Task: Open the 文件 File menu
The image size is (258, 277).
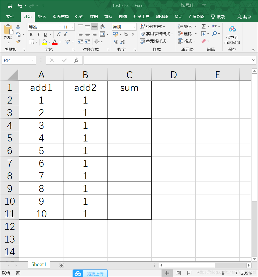Action: [x=10, y=17]
